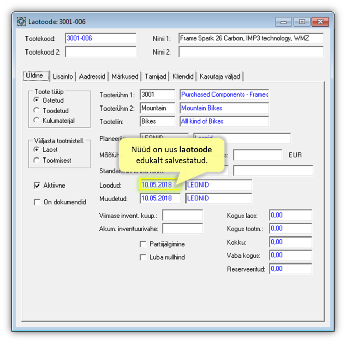Viewport: 346px width, 343px height.
Task: Select the Ostetud product type radio
Action: [x=36, y=100]
